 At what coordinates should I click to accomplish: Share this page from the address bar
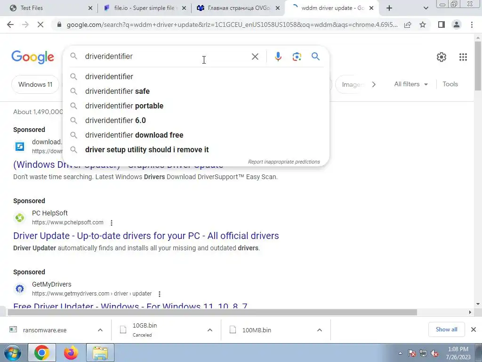point(408,25)
